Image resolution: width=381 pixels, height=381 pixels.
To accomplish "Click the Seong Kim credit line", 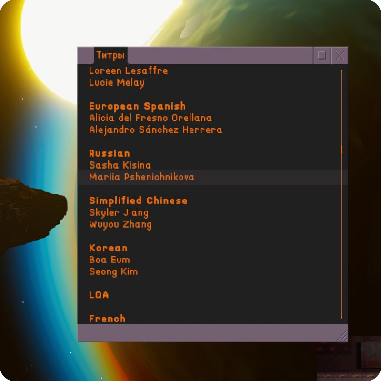I will tap(113, 271).
